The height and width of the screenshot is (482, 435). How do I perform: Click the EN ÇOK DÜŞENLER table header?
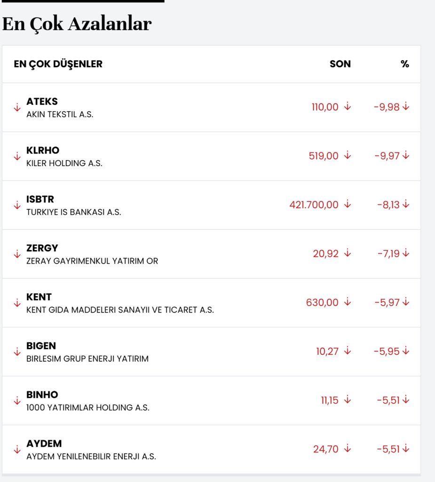point(58,64)
